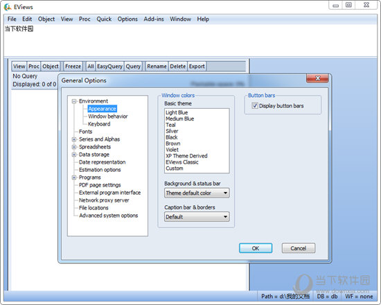Open Caption bar & borders dropdown
Image resolution: width=381 pixels, height=305 pixels.
197,217
